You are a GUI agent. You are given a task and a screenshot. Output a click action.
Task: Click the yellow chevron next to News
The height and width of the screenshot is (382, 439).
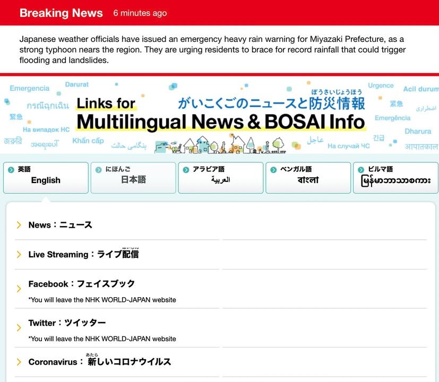19,225
